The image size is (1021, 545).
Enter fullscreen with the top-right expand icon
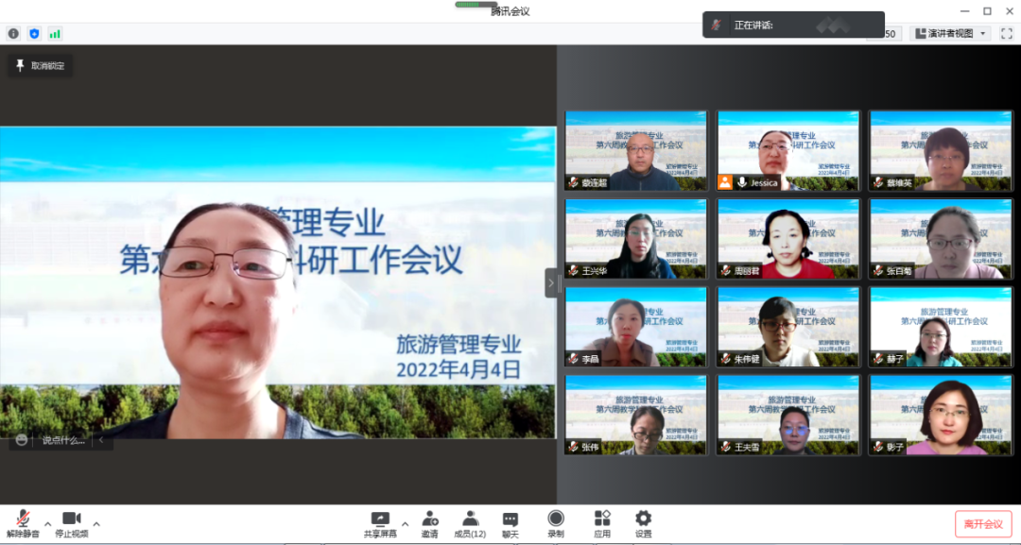click(1006, 33)
